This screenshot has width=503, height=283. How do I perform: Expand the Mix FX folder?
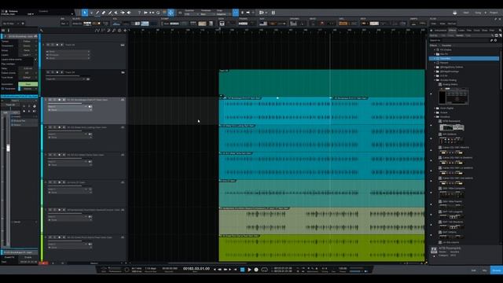coord(435,54)
